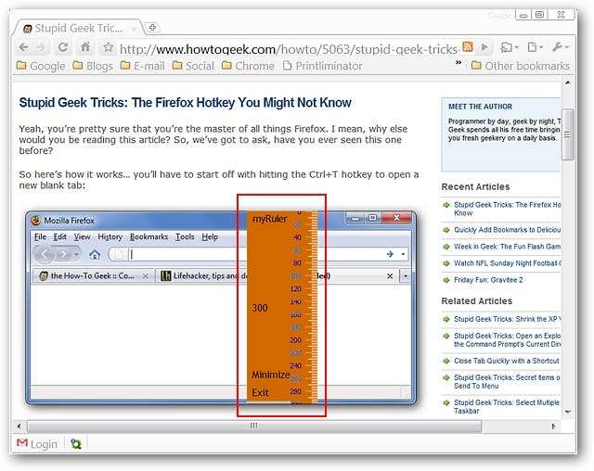Open Close Tab Quickly with a Shortcut
The image size is (594, 471).
[507, 361]
